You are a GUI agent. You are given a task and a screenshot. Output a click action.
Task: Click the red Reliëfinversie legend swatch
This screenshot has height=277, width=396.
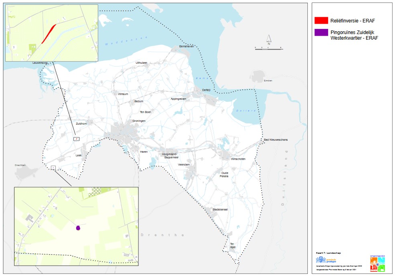(321, 20)
